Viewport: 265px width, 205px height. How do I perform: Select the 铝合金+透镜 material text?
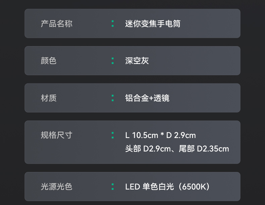(147, 98)
